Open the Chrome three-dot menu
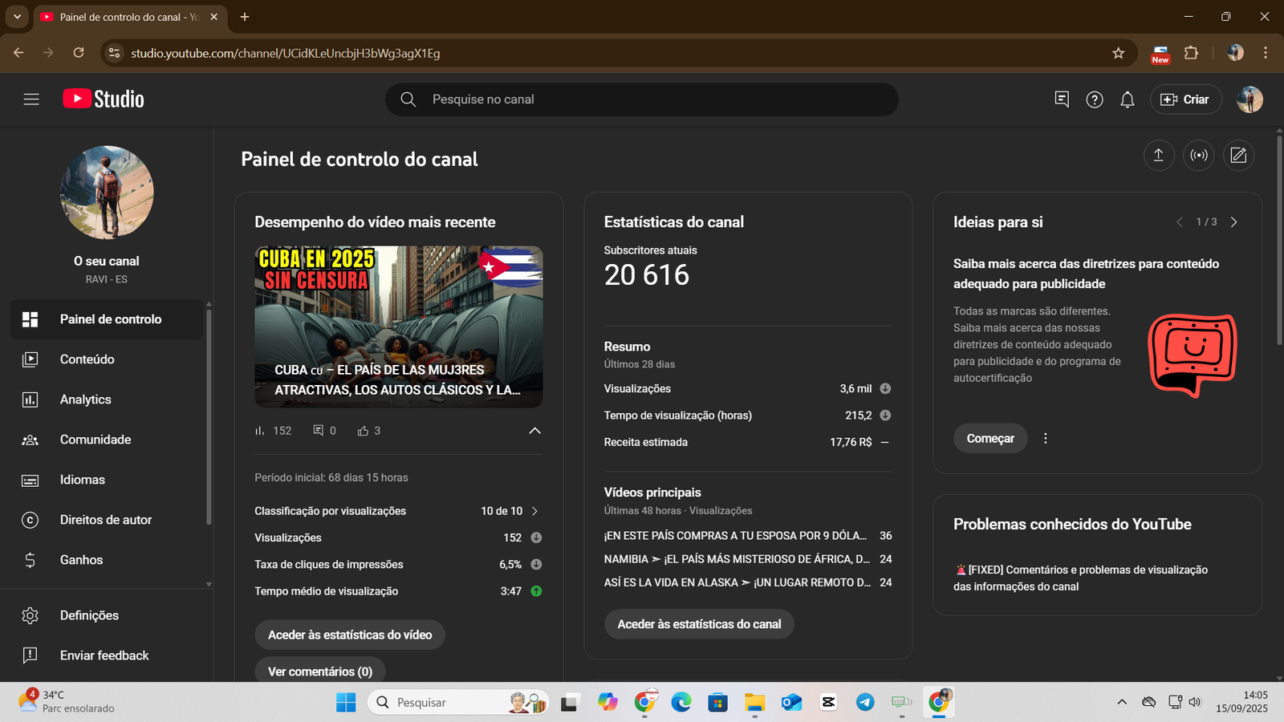The image size is (1284, 722). point(1266,53)
